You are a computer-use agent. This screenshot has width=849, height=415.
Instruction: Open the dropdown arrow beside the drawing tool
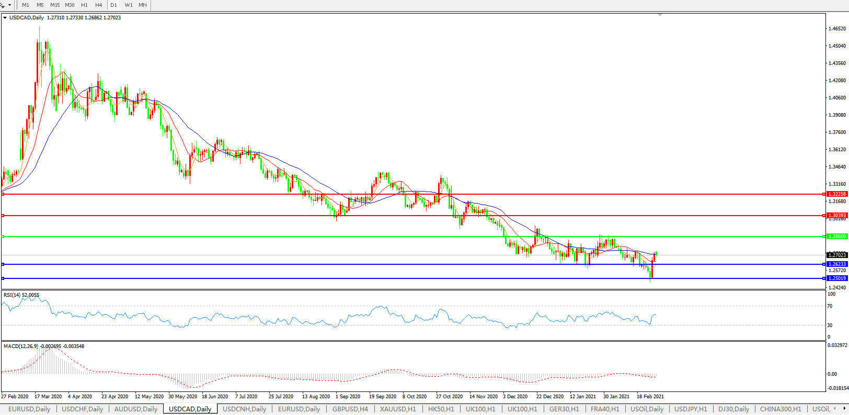pyautogui.click(x=9, y=5)
